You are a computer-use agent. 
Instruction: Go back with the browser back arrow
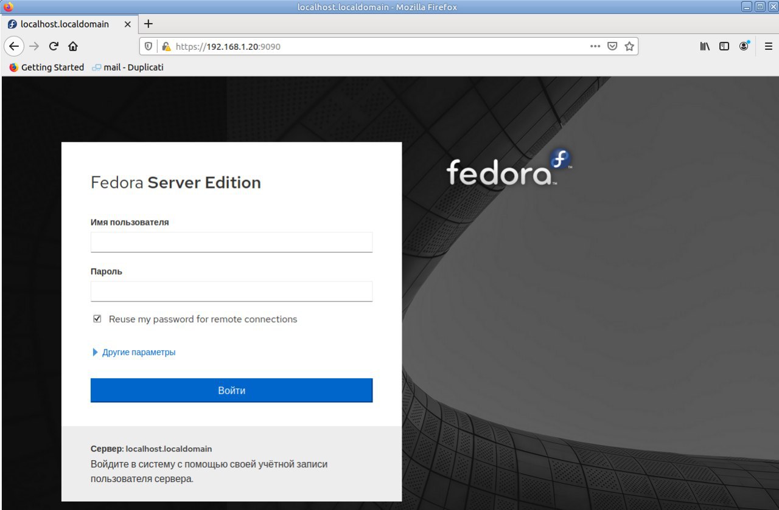[x=14, y=46]
